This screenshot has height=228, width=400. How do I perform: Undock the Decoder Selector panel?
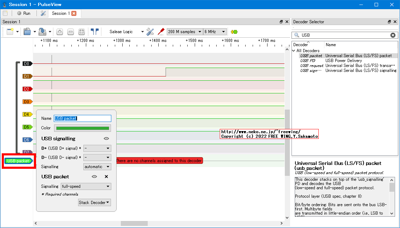389,21
